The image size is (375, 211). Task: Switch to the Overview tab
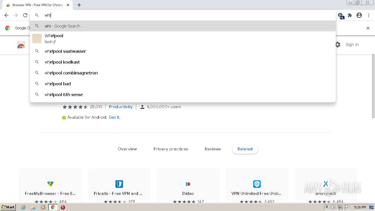pyautogui.click(x=127, y=149)
